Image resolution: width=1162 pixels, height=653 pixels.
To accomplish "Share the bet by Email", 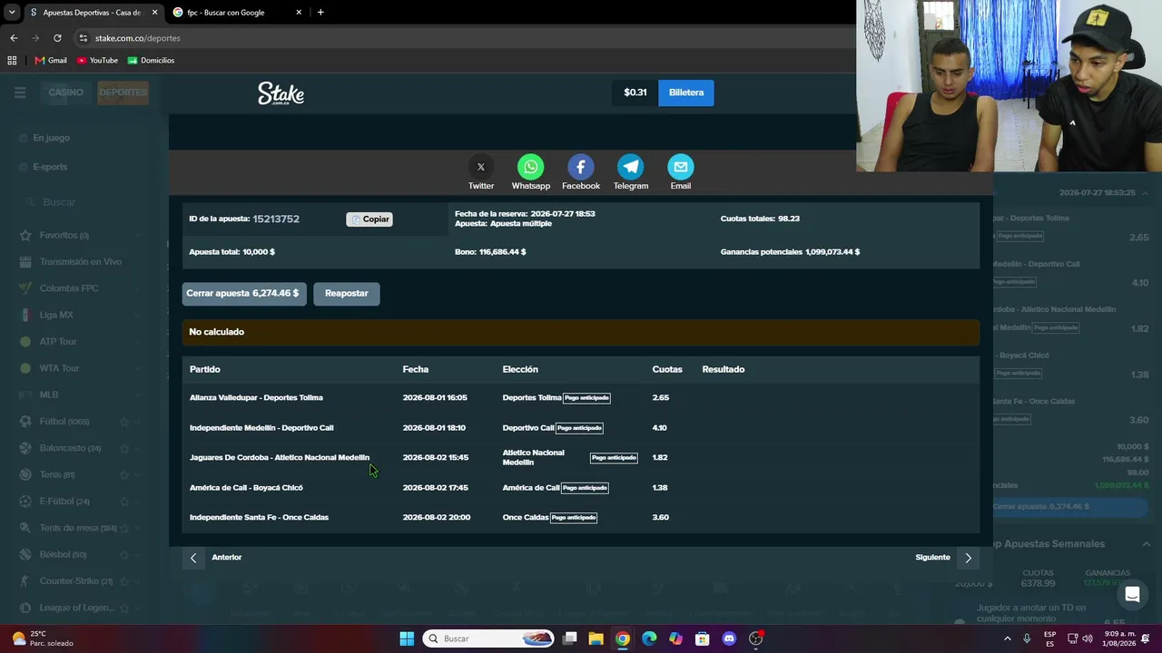I will coord(681,167).
